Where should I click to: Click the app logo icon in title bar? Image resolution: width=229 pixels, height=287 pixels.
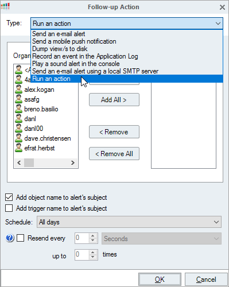(x=5, y=6)
